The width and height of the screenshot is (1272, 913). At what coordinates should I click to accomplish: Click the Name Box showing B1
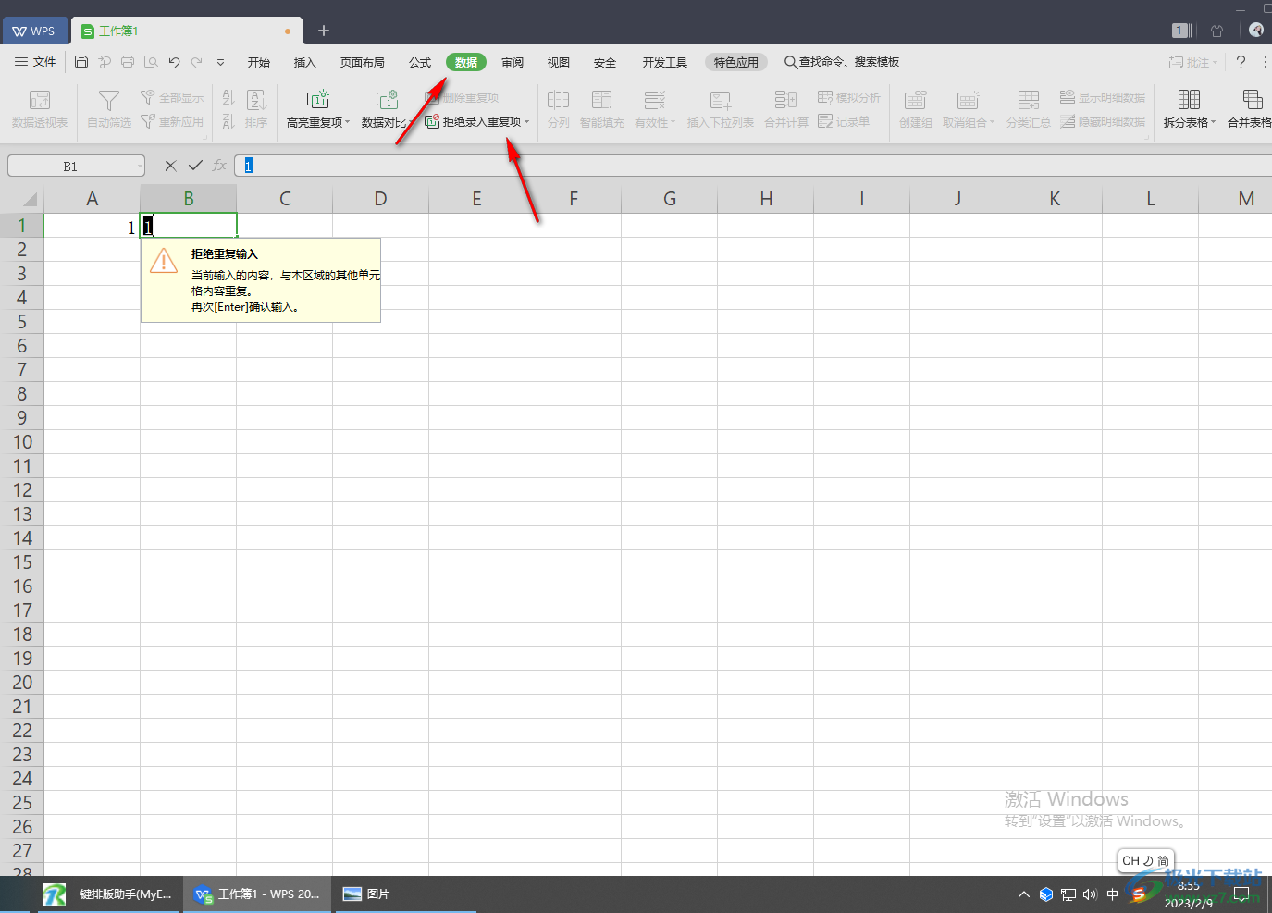click(x=77, y=166)
